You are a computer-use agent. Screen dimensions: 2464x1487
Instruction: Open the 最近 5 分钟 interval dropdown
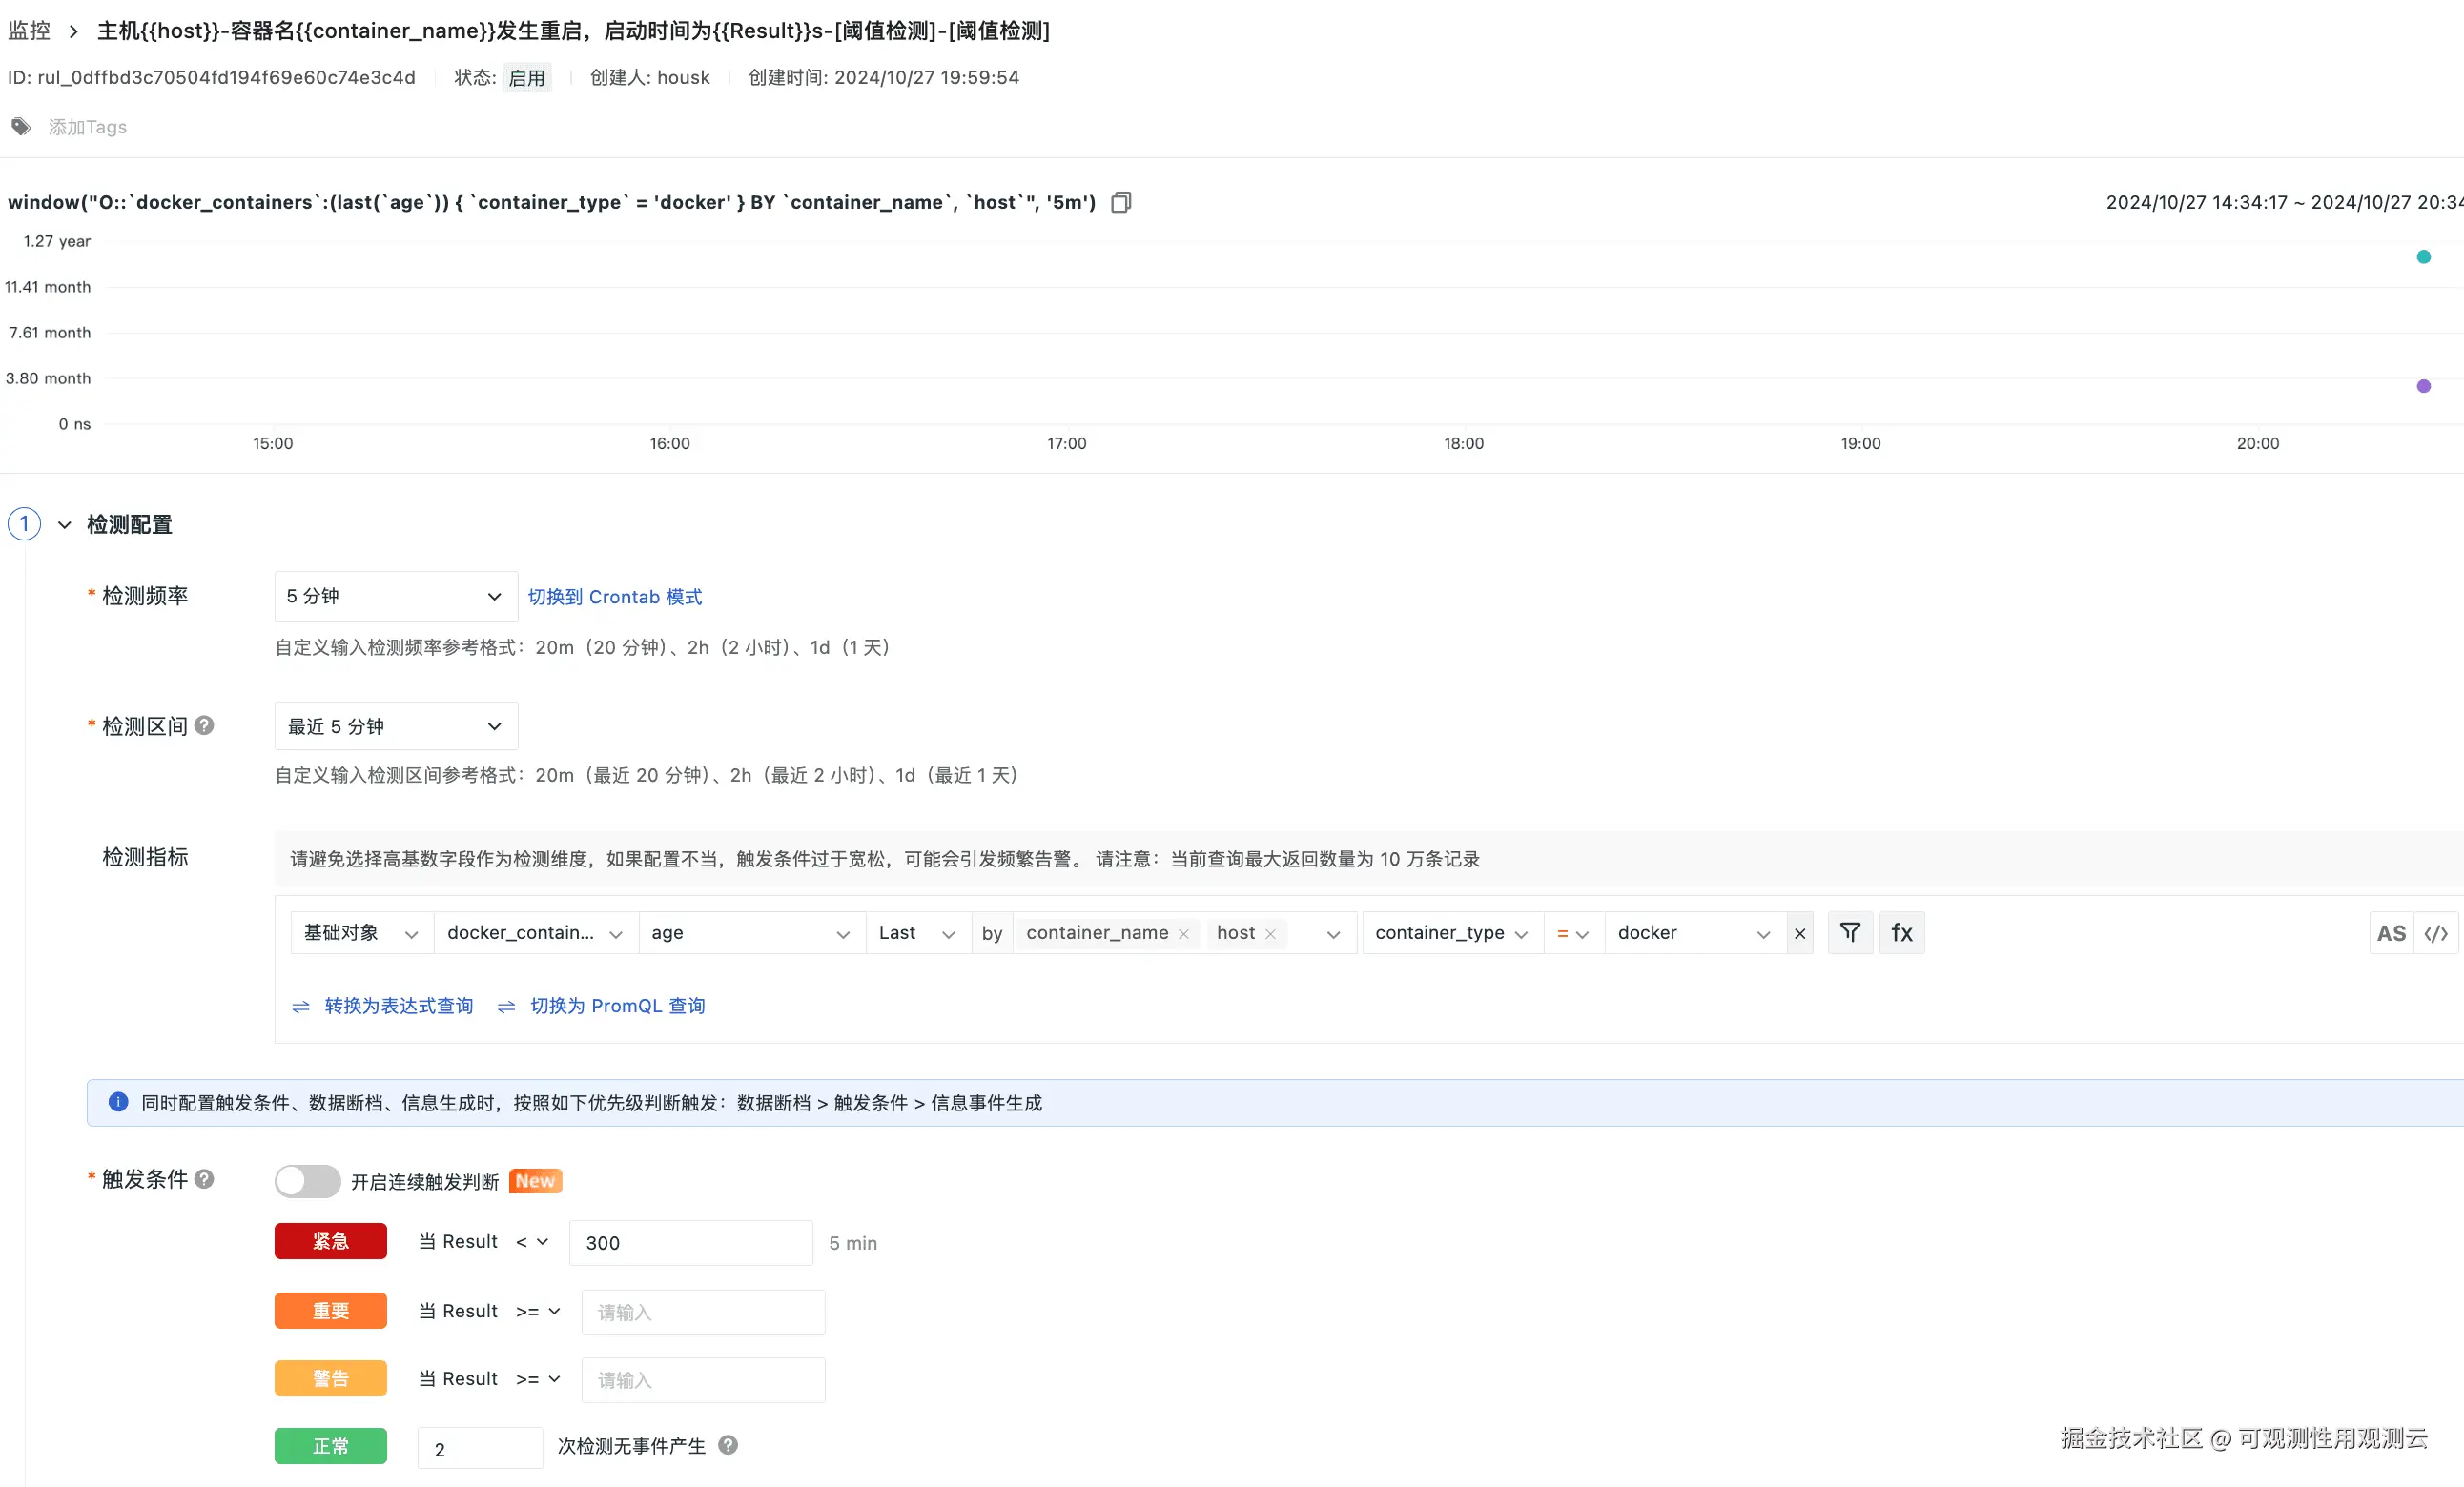point(396,726)
